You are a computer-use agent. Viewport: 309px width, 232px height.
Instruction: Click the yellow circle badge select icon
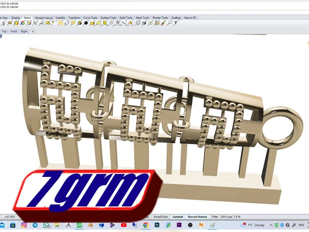[x=151, y=23]
